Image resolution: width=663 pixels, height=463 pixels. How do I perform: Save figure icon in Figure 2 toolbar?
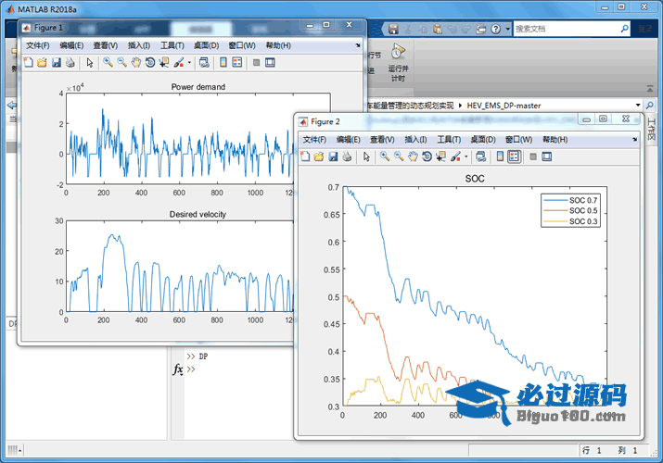pyautogui.click(x=333, y=156)
